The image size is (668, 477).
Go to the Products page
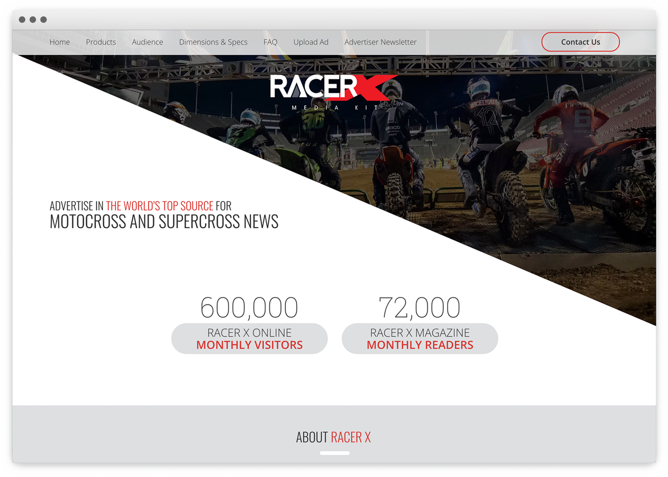tap(101, 42)
